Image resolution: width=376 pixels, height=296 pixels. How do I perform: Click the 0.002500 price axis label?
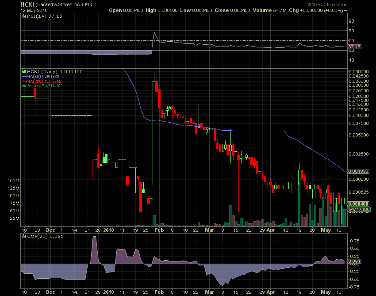[358, 154]
